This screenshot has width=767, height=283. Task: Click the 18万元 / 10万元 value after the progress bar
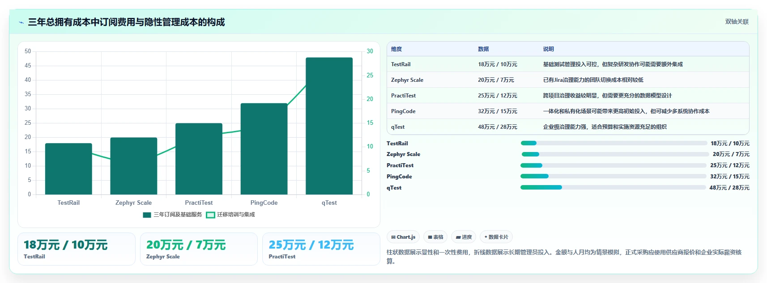pyautogui.click(x=730, y=144)
